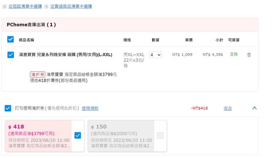Screen dimensions: 279x158
Task: Collapse coupon section with the up chevron
Action: [255, 108]
